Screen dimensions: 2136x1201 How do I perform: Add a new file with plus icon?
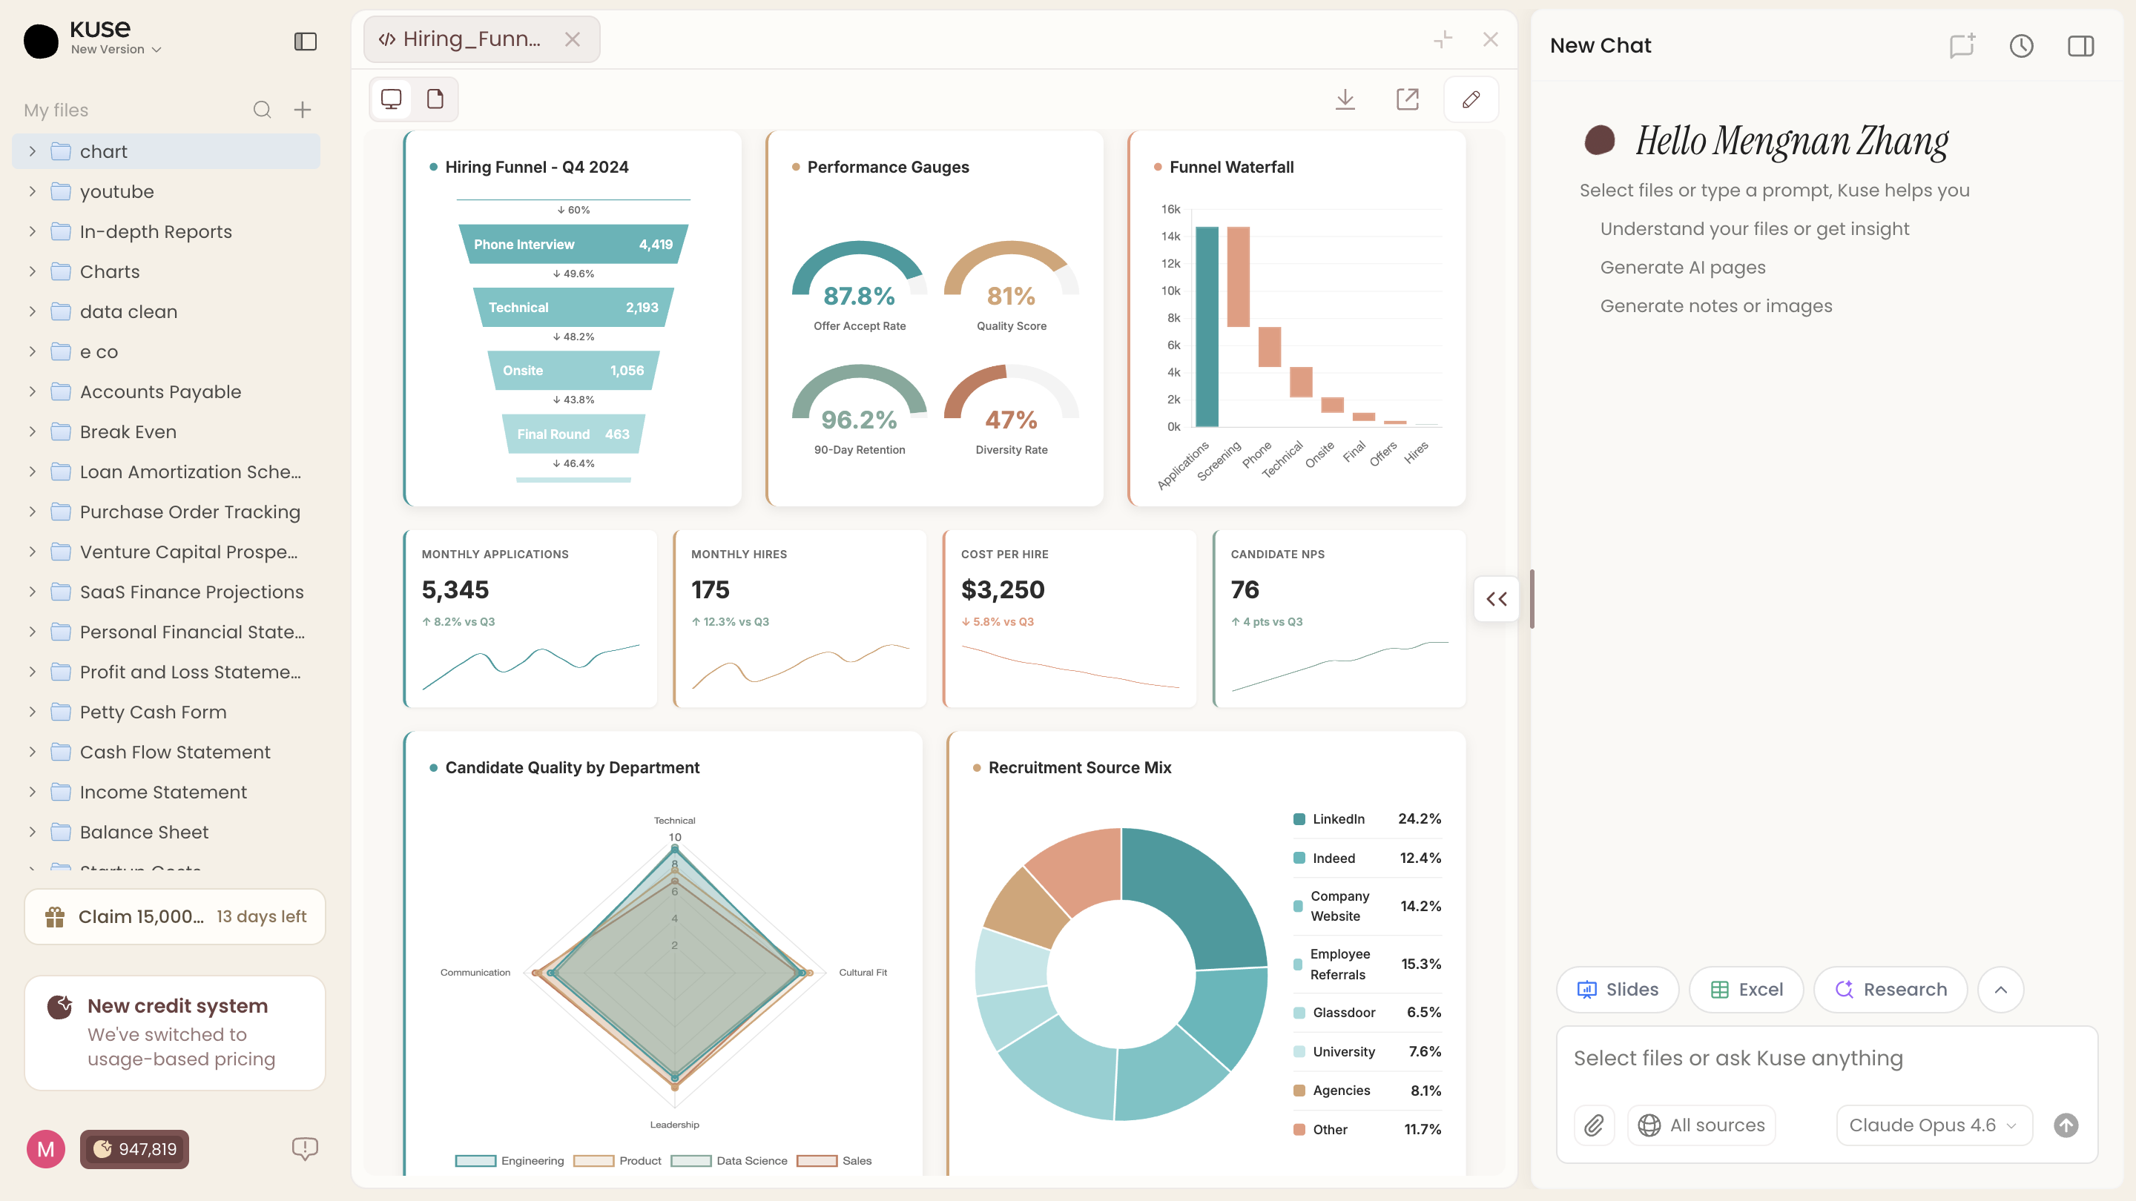tap(303, 110)
